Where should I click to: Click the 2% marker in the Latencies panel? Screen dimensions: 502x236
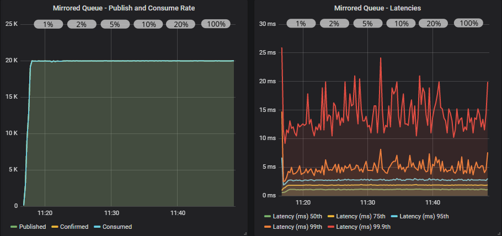coord(334,24)
